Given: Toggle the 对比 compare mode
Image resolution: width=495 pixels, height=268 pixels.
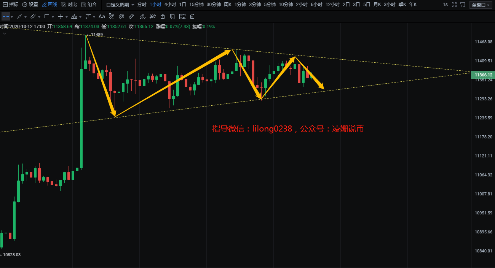Looking at the screenshot, I should point(69,5).
